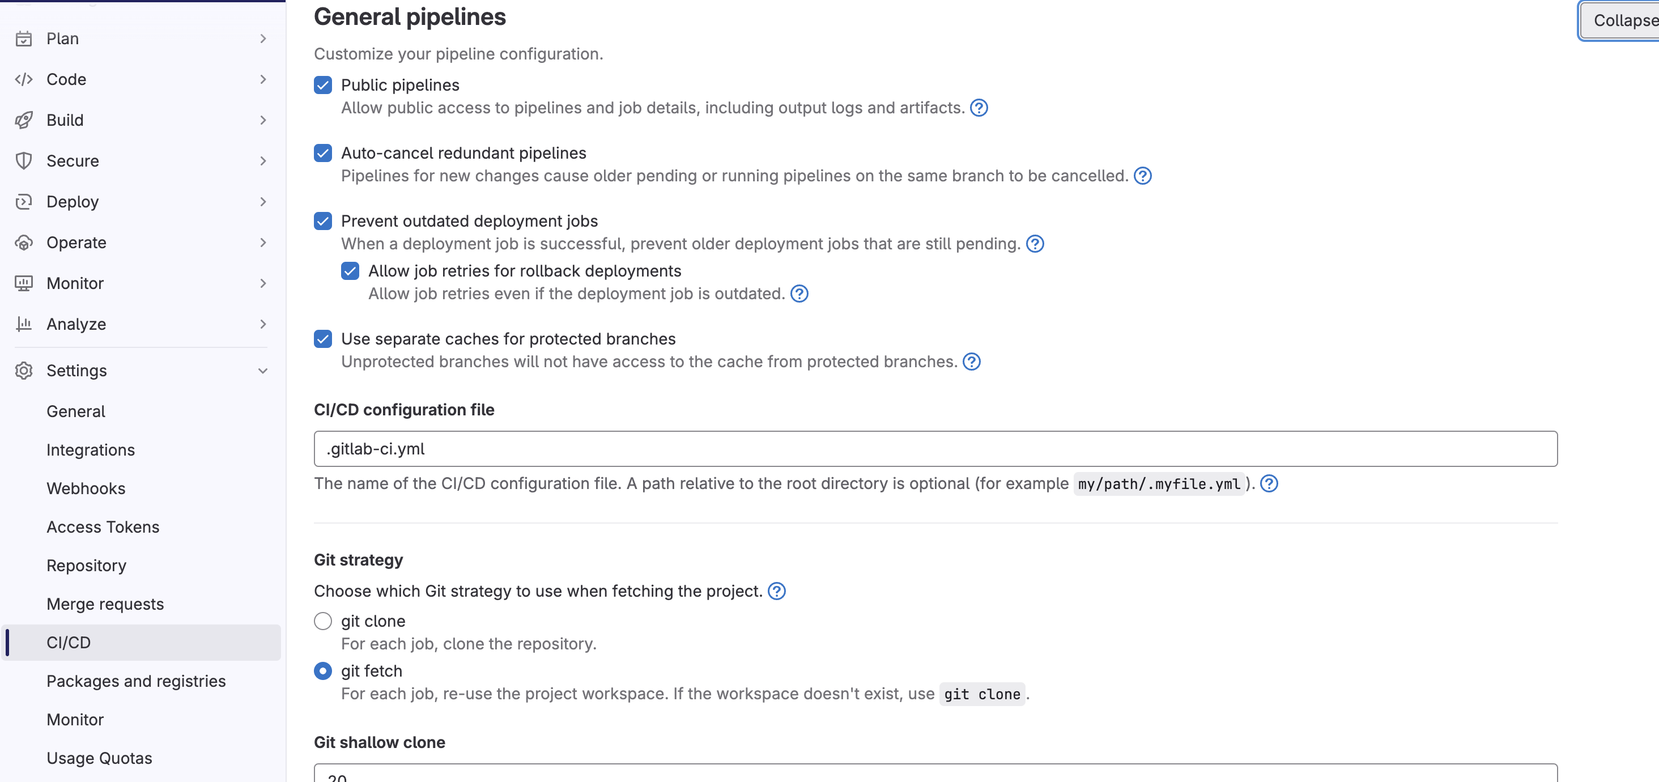
Task: Click help icon for Auto-cancel redundant pipelines
Action: [x=1142, y=176]
